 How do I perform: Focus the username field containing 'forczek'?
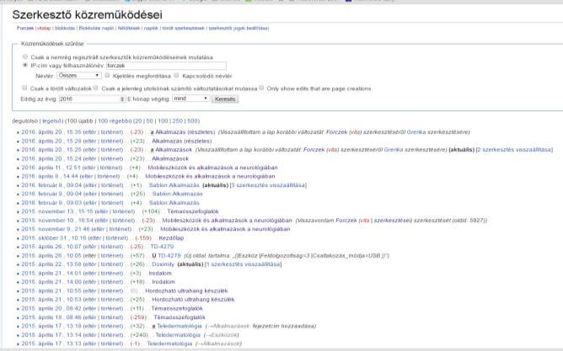coord(166,66)
